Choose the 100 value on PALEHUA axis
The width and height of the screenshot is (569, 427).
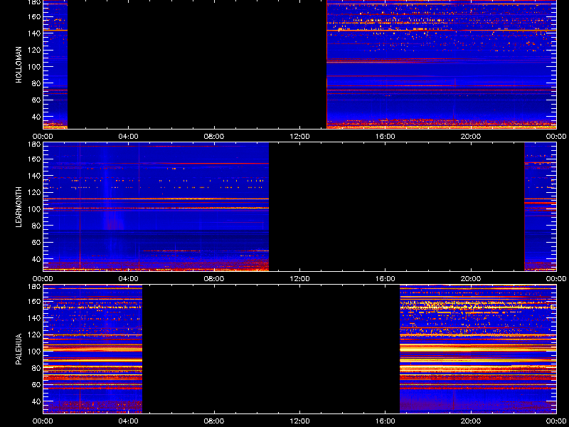(x=35, y=352)
